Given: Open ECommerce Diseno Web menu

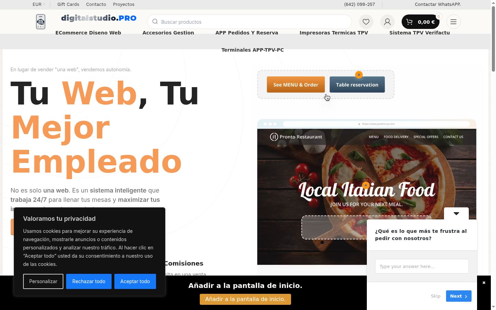Looking at the screenshot, I should pos(88,33).
